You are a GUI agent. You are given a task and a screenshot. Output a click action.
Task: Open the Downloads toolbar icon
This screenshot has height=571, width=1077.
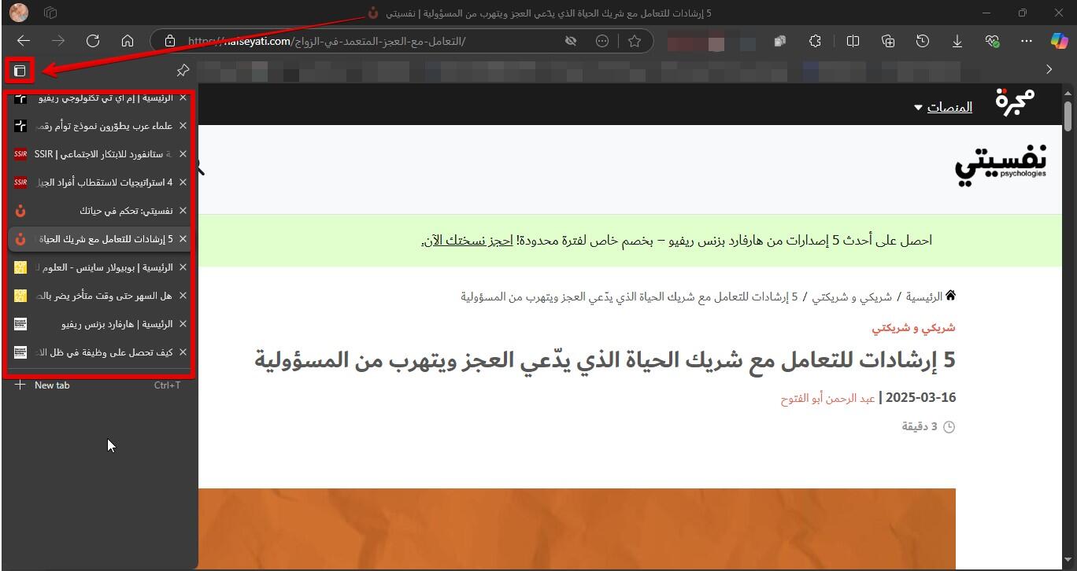(x=957, y=41)
